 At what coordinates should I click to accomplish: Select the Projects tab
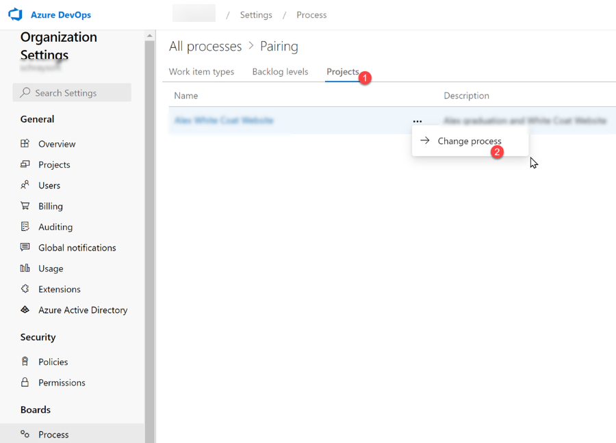pyautogui.click(x=343, y=71)
